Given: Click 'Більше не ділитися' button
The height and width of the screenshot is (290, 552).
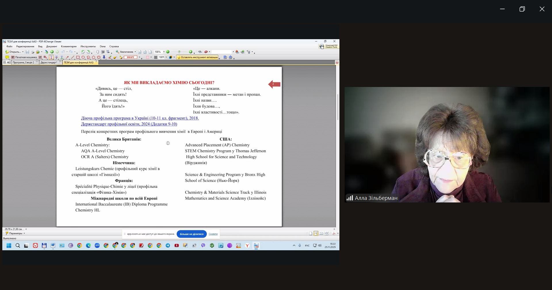Looking at the screenshot, I should pyautogui.click(x=192, y=234).
